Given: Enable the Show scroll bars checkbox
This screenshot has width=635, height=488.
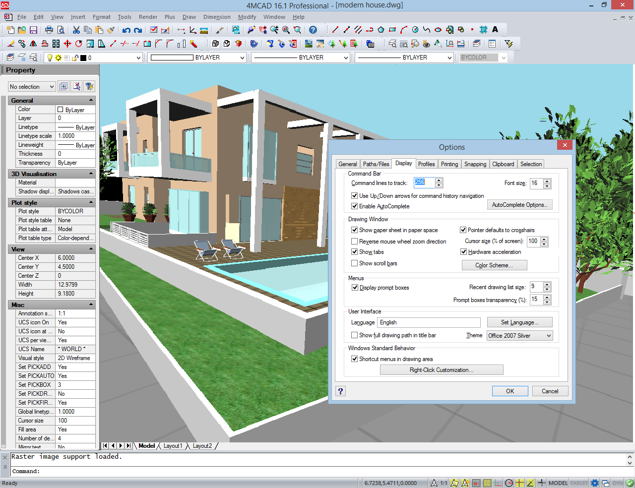Looking at the screenshot, I should pyautogui.click(x=354, y=263).
